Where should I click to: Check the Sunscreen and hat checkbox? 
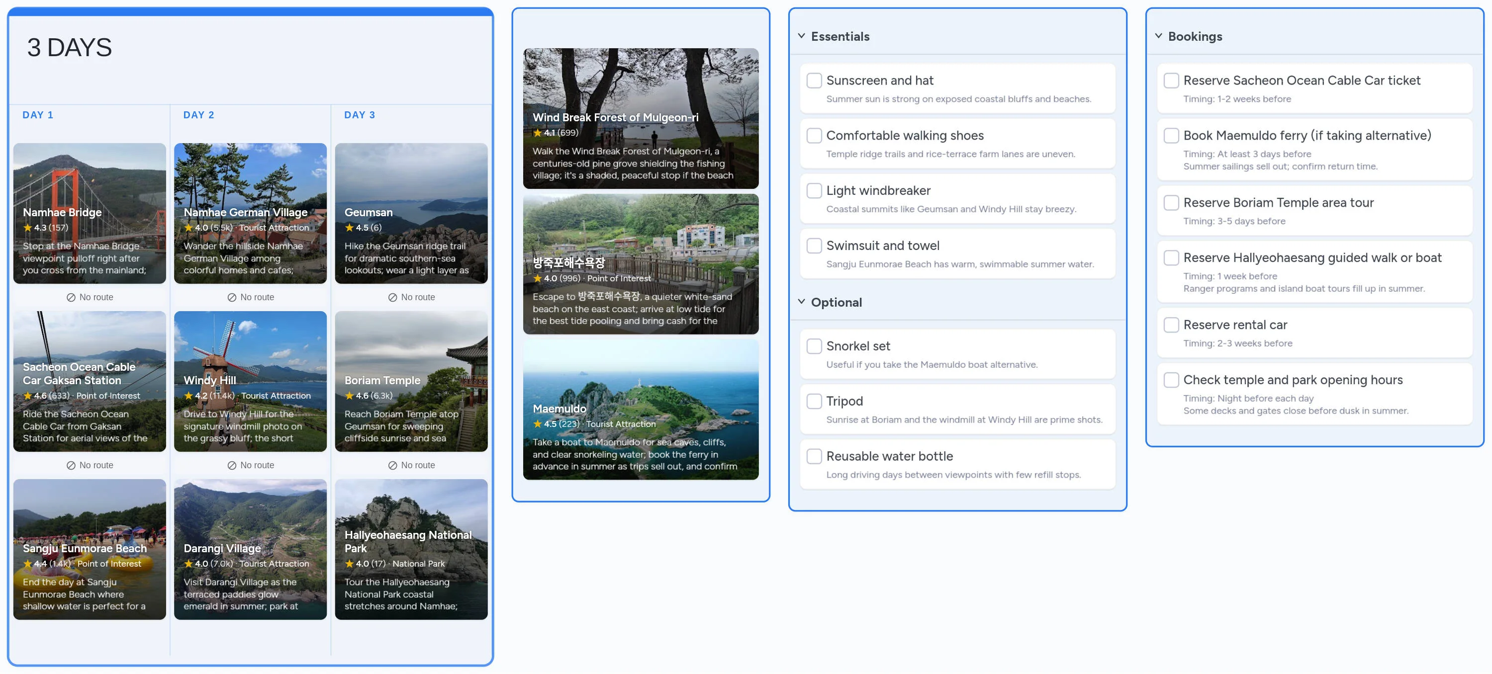coord(814,81)
